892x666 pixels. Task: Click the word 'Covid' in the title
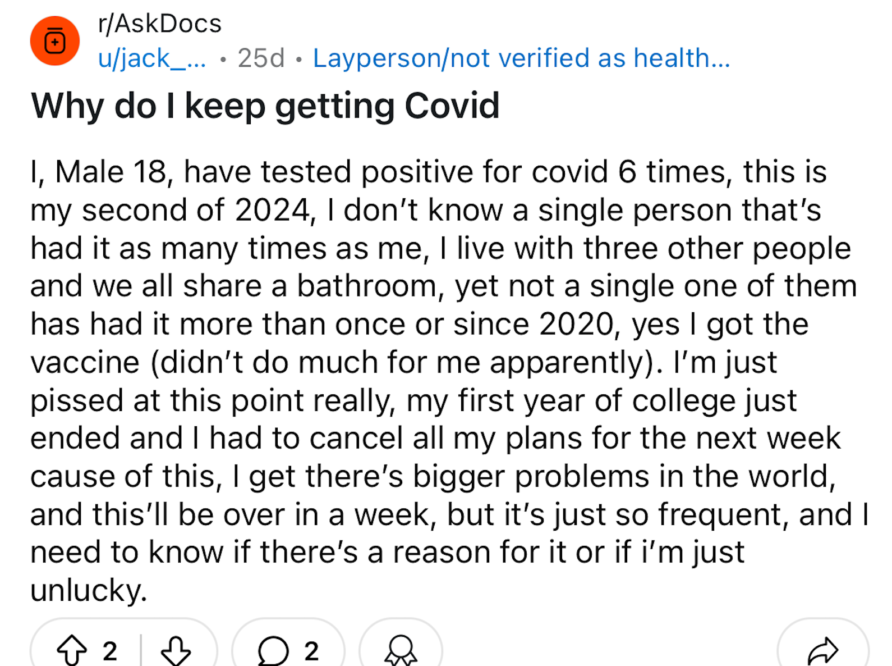pos(452,106)
